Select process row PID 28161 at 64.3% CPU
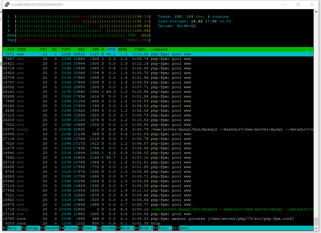321x233 pixels. coord(158,92)
